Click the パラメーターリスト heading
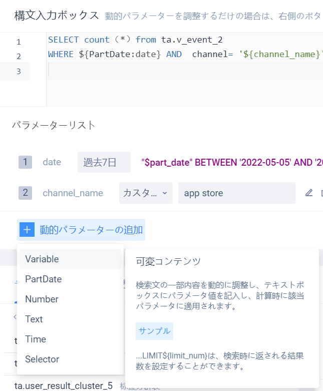This screenshot has width=323, height=391. click(54, 125)
